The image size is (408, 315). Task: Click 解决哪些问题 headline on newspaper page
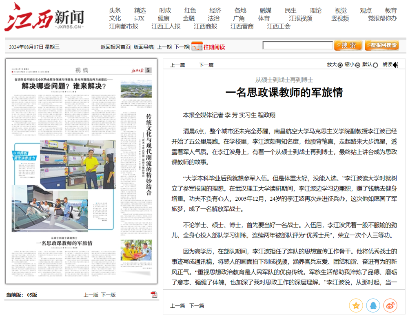pos(64,86)
